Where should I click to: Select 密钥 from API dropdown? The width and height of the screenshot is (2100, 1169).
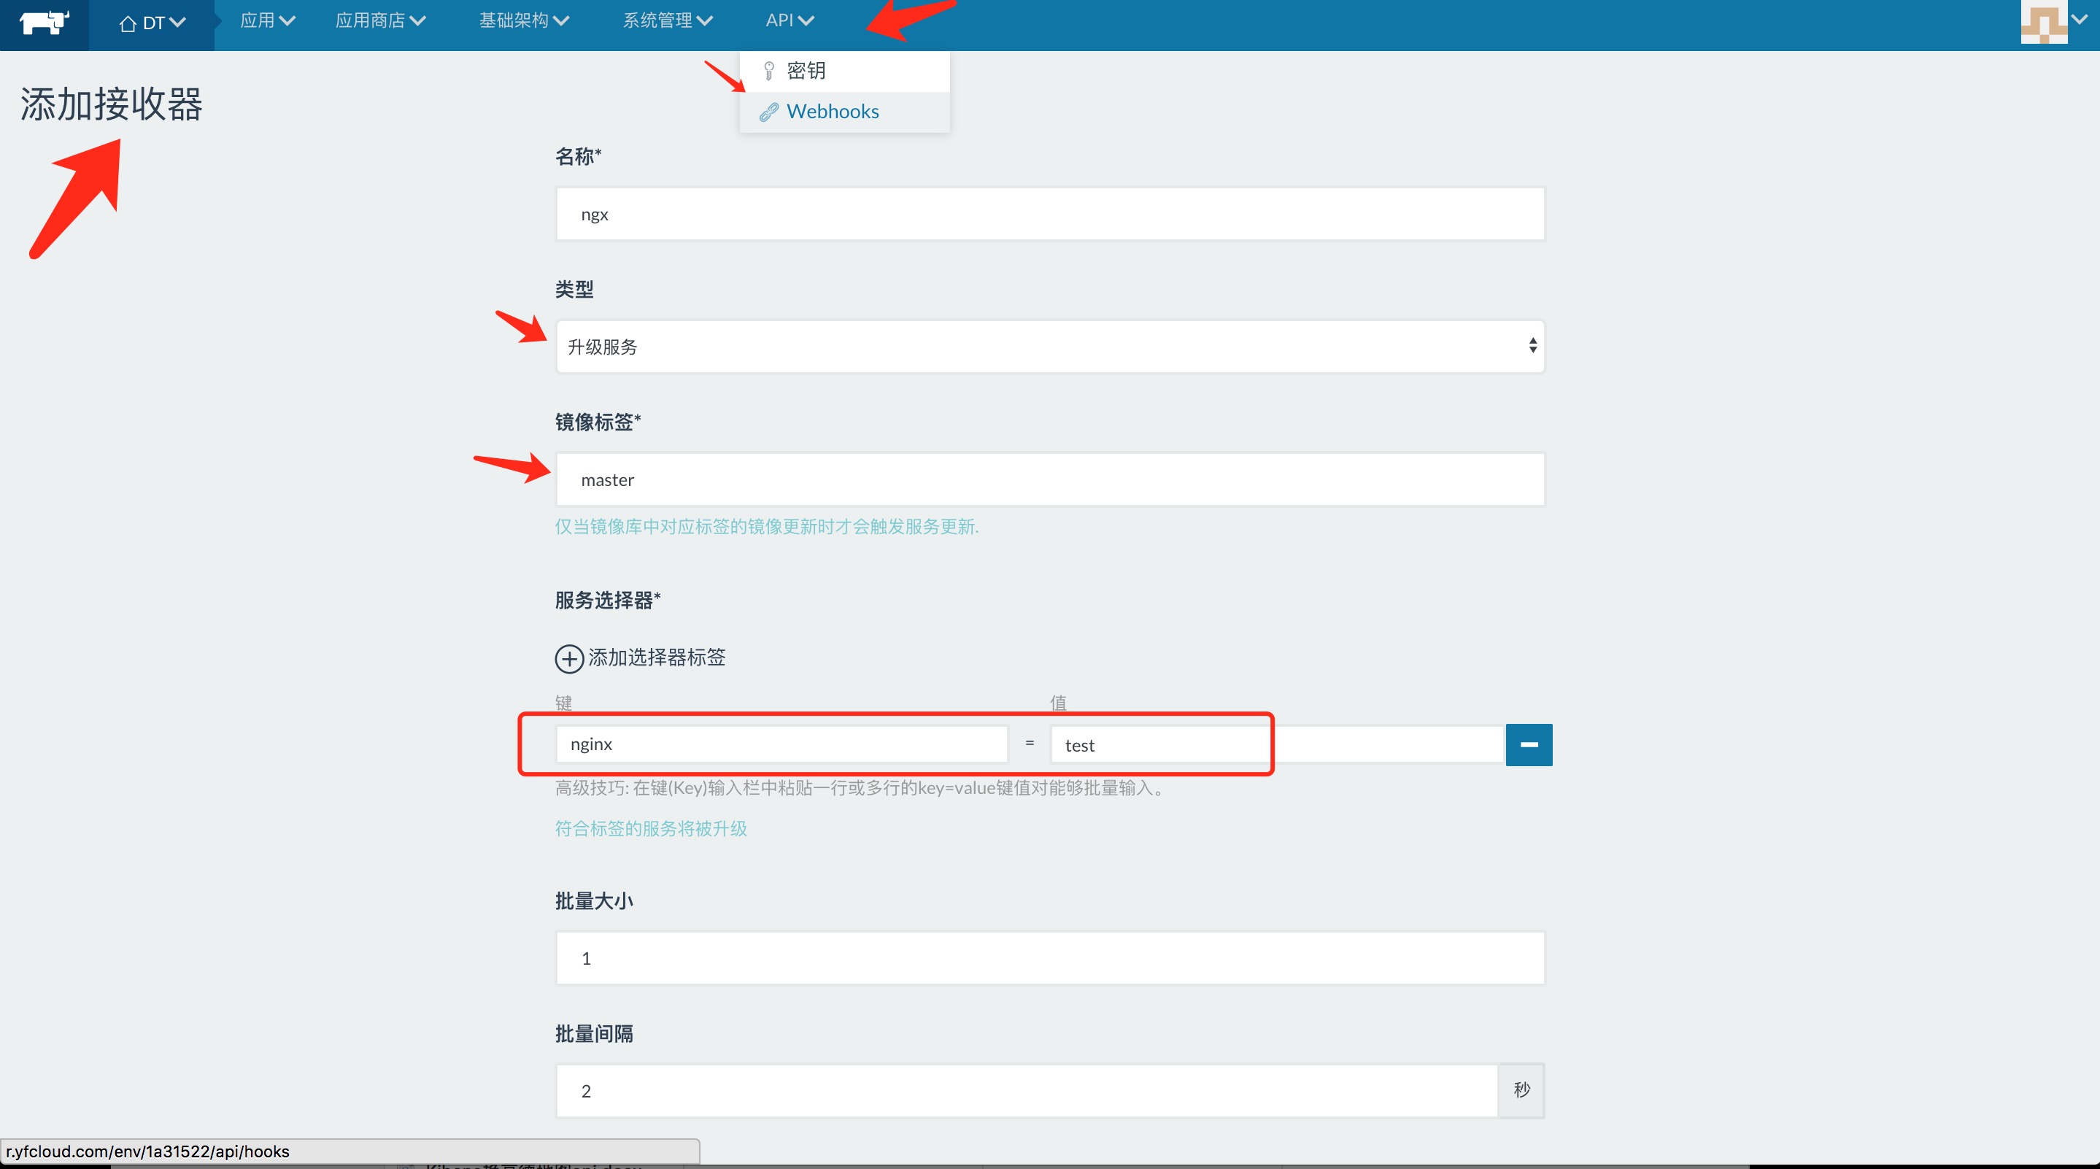[806, 71]
